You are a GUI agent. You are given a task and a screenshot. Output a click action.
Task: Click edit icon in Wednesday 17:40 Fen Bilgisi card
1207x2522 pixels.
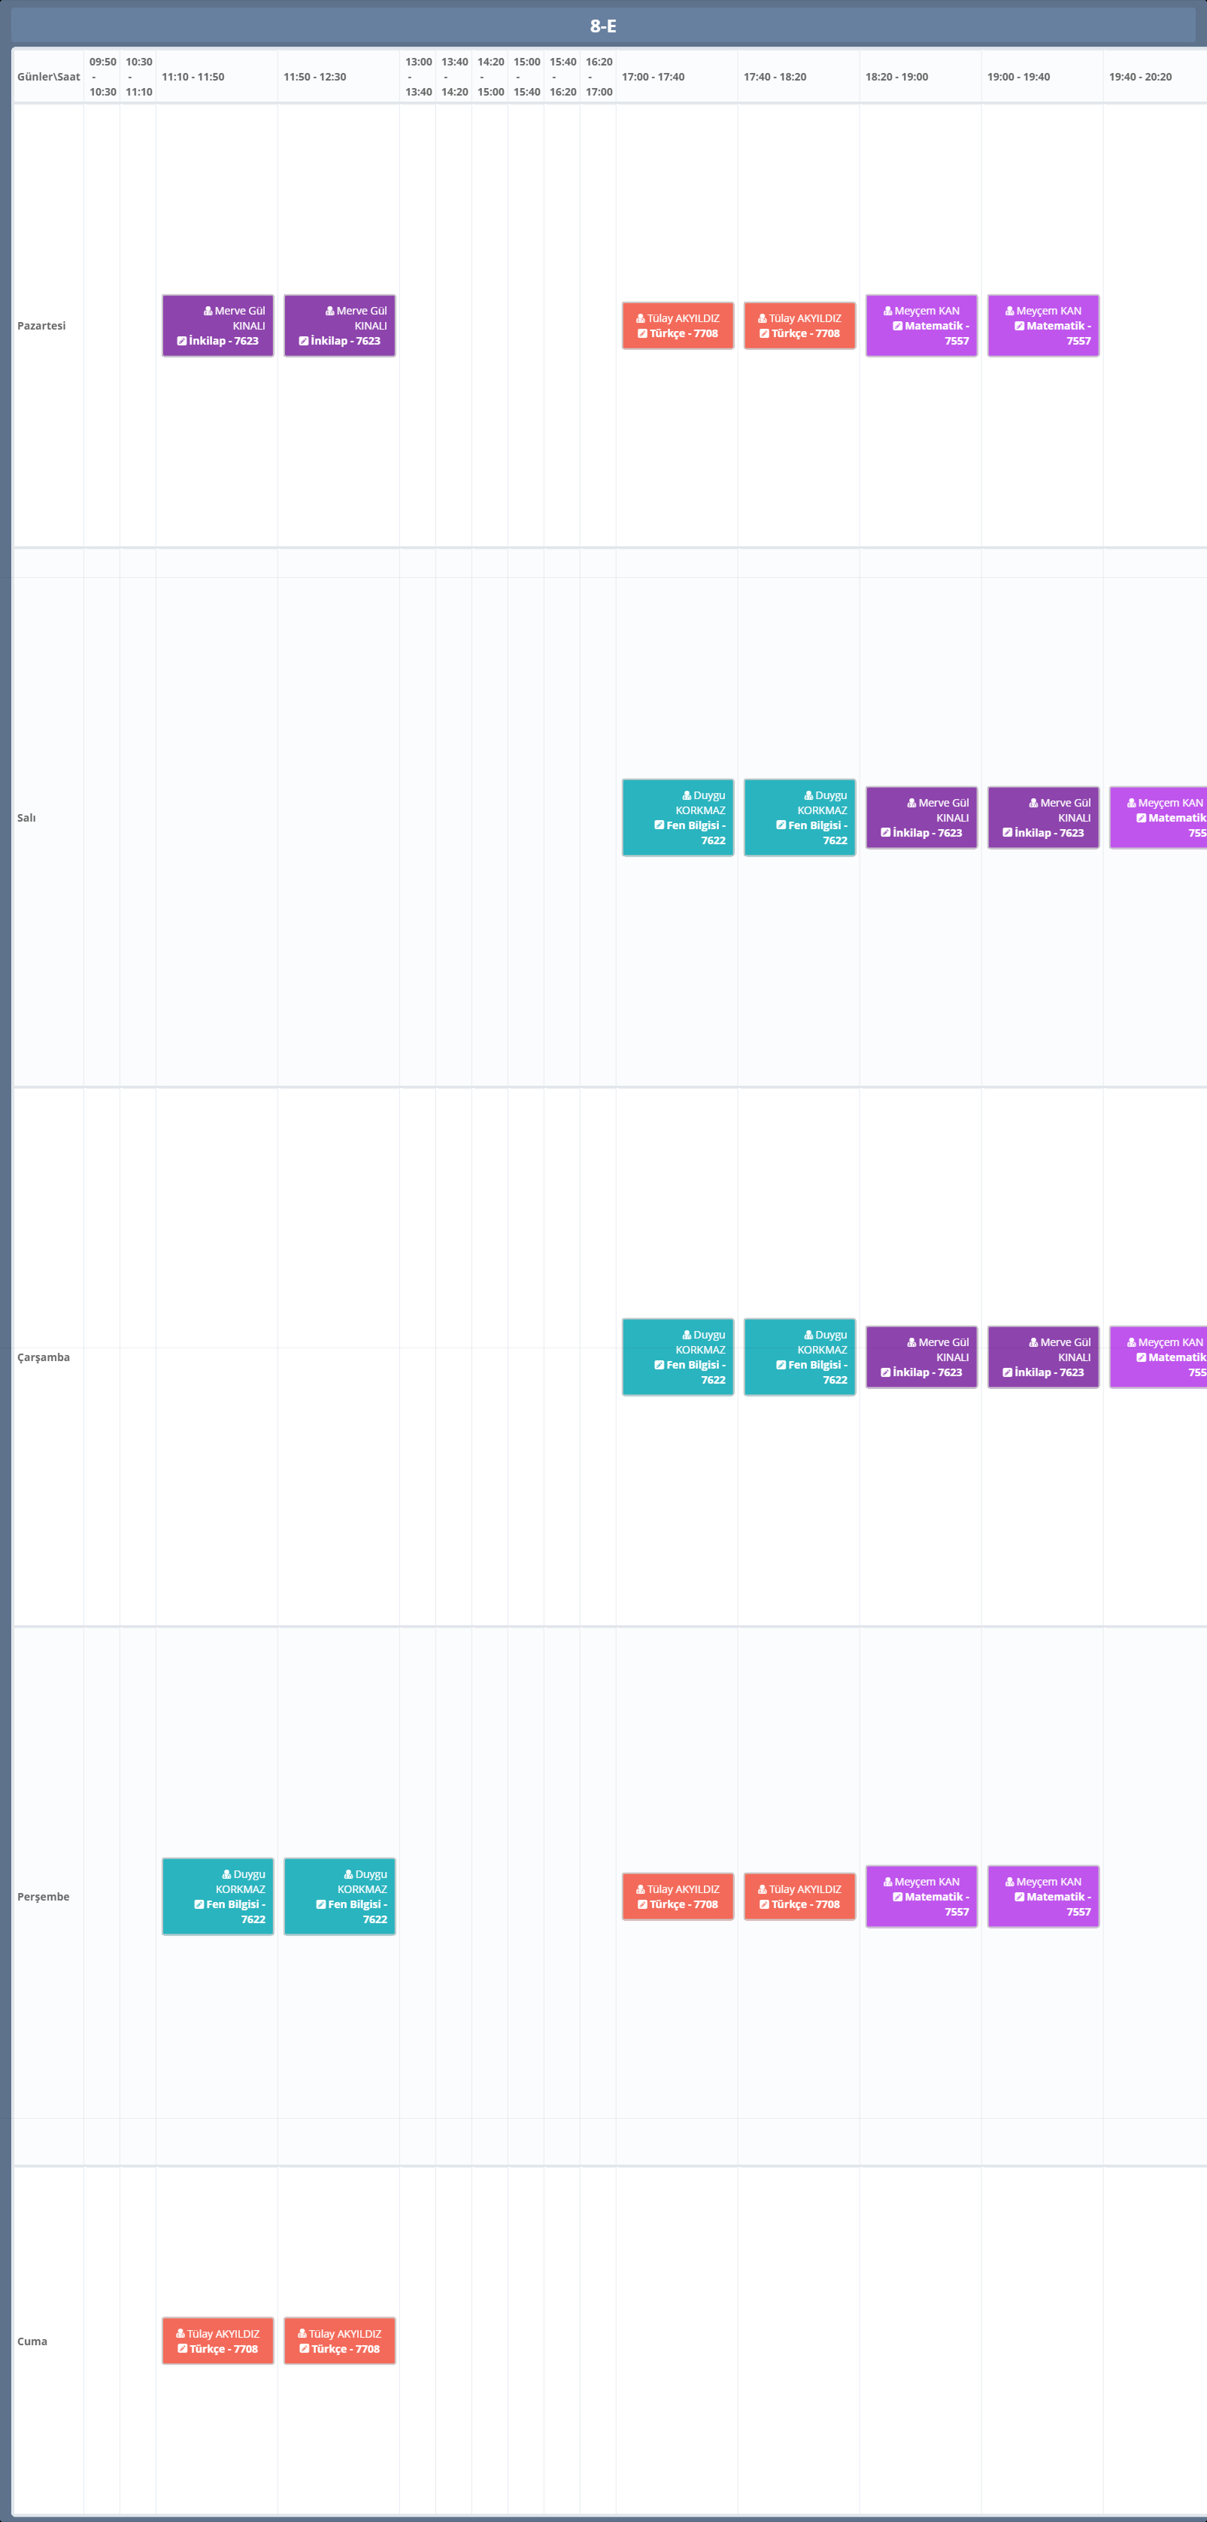tap(780, 1365)
